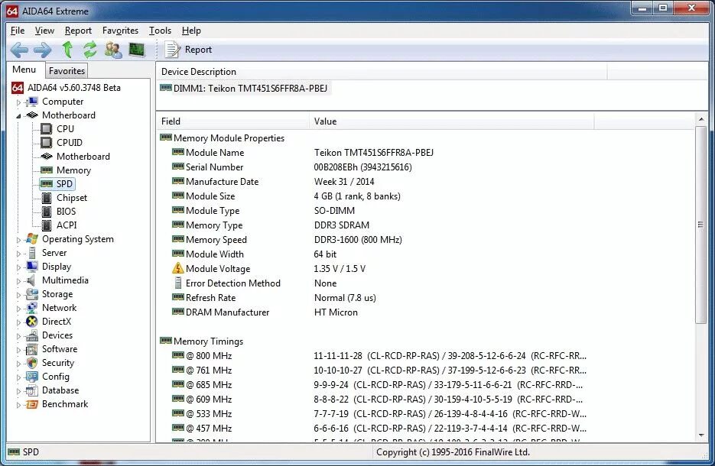Image resolution: width=715 pixels, height=466 pixels.
Task: Open the Report menu
Action: pos(78,31)
